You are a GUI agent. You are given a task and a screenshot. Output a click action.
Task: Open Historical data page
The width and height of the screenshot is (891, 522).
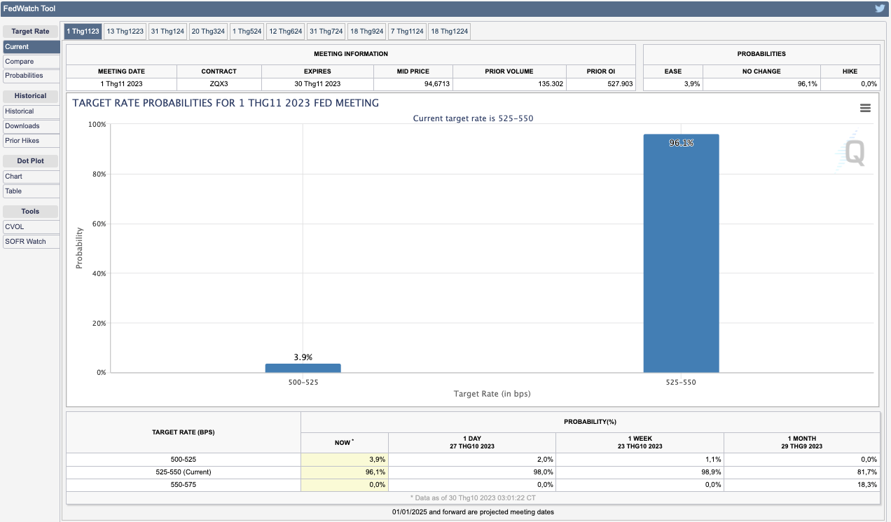[x=31, y=111]
